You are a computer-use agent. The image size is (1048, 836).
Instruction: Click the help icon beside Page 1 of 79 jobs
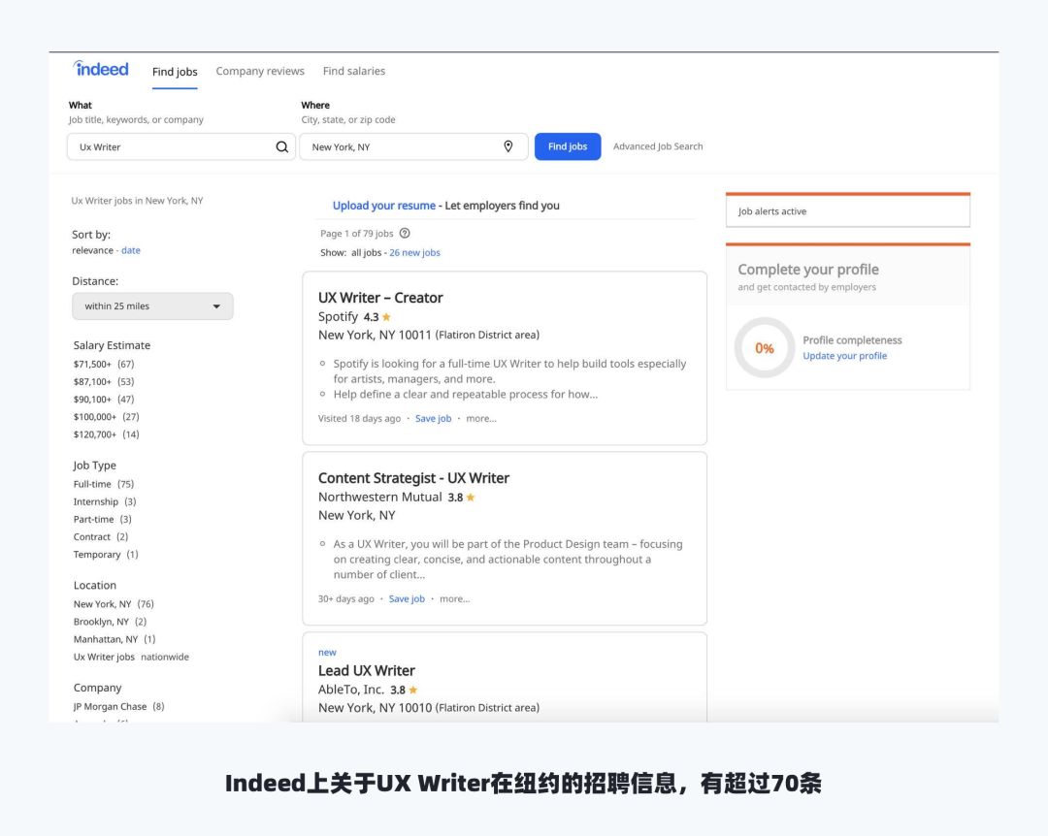(x=405, y=233)
